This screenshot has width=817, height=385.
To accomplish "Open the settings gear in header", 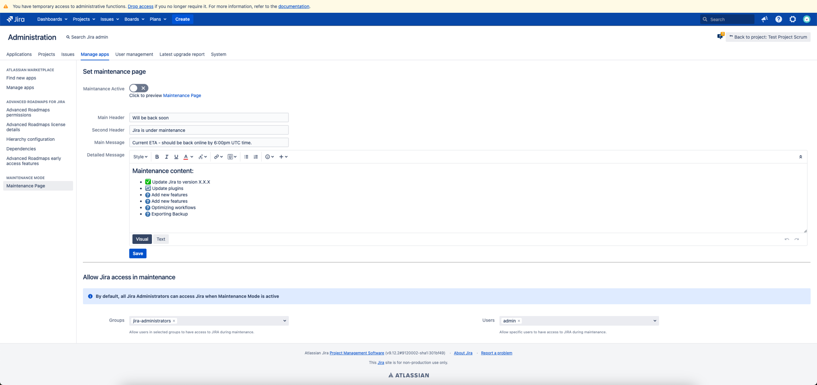I will (x=793, y=19).
